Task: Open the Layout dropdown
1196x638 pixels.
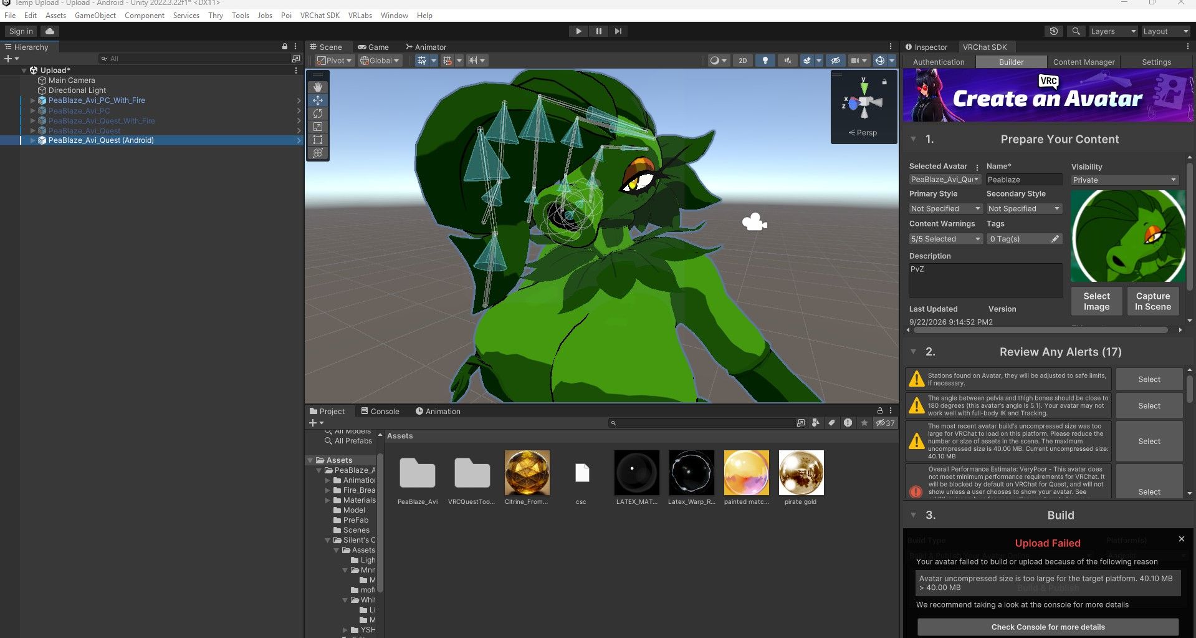Action: (1165, 31)
